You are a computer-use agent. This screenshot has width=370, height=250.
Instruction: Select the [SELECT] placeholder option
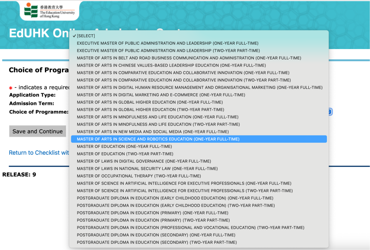click(86, 36)
